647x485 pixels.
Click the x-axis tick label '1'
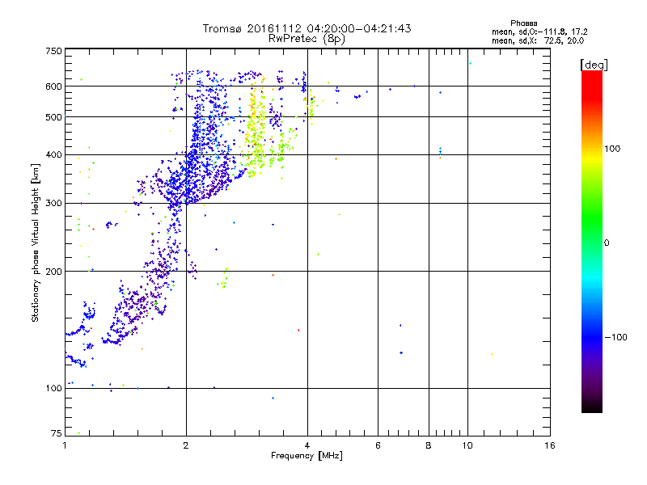[x=65, y=445]
